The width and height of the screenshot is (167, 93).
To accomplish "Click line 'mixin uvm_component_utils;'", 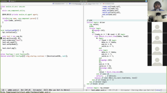I will 14,11.
